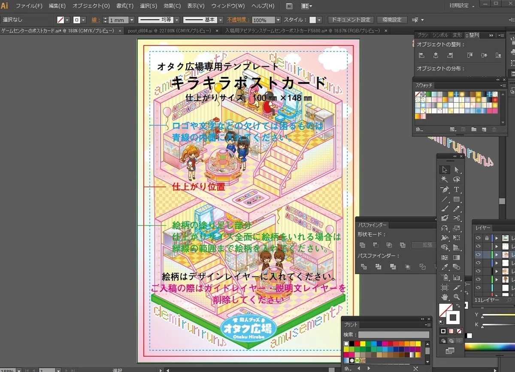
Task: Open Swatches (スウォッチ) panel flyout menu
Action: tap(503, 85)
